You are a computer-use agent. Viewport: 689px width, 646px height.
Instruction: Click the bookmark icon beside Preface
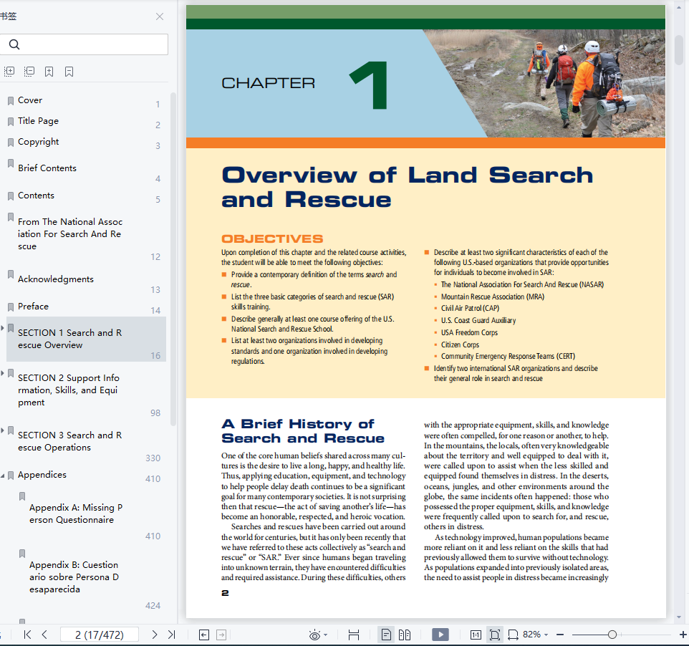point(11,307)
